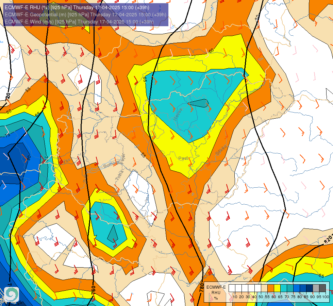The height and width of the screenshot is (306, 333).
Task: Choose the bright blue 75-80 legend swatch
Action: tap(297, 288)
